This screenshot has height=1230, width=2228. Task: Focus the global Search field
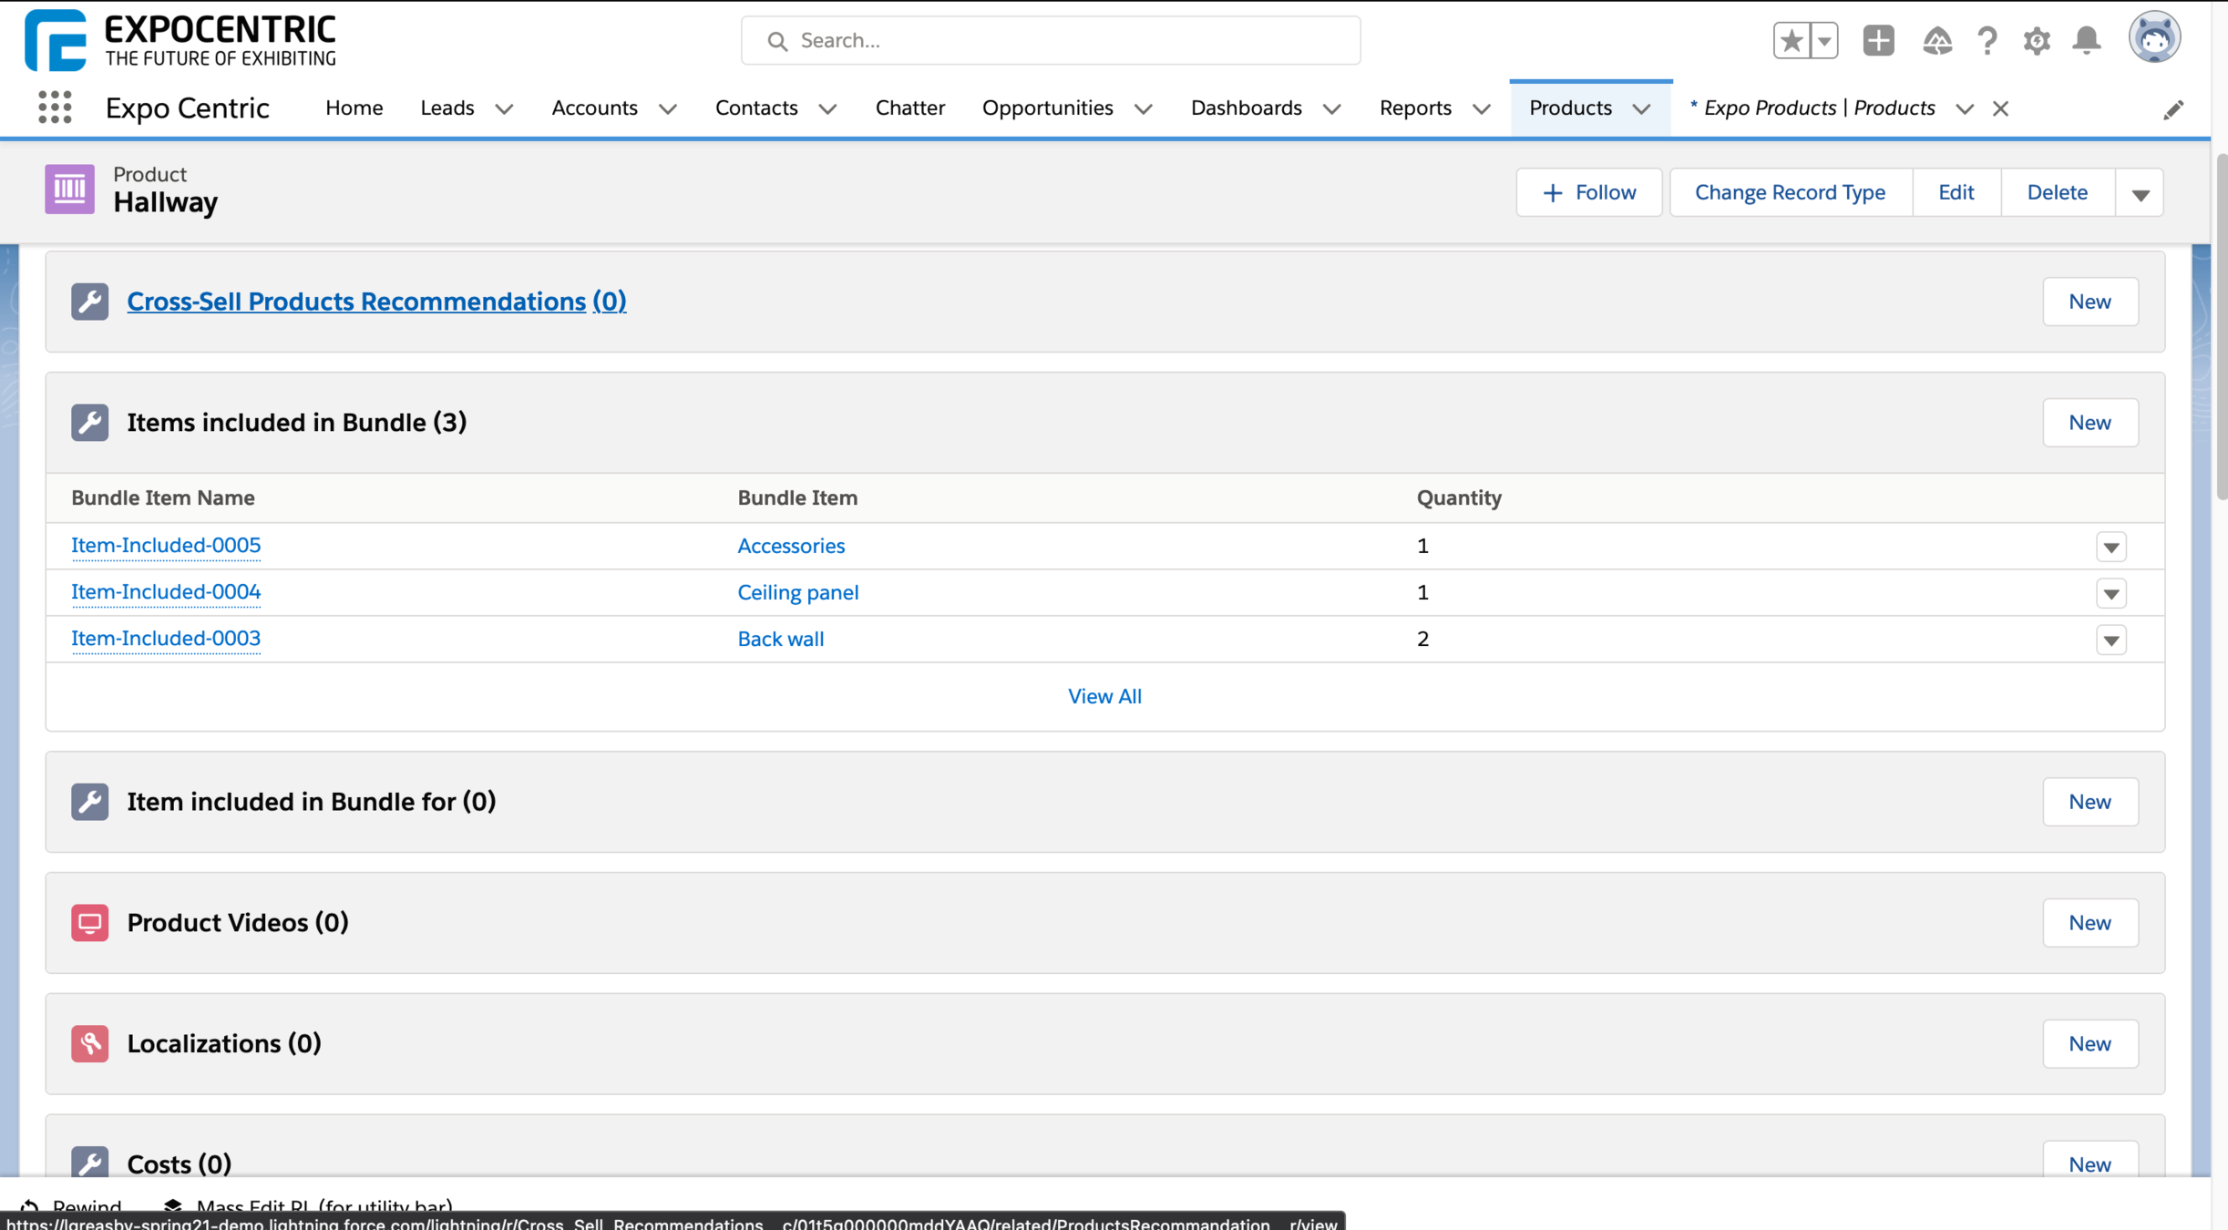pyautogui.click(x=1050, y=40)
